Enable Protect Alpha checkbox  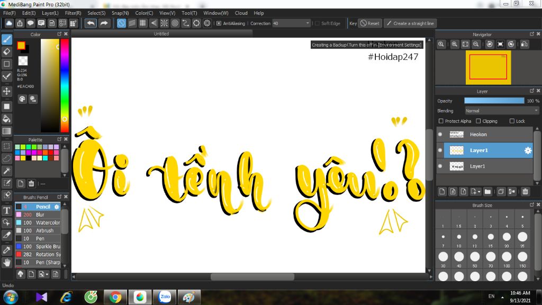[x=441, y=121]
